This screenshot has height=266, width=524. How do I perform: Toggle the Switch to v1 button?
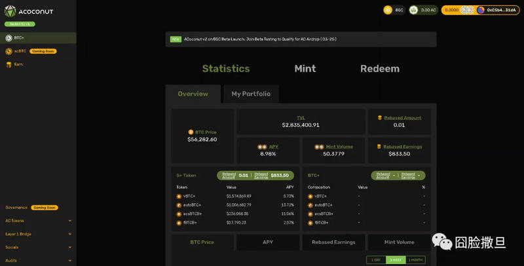(x=19, y=24)
